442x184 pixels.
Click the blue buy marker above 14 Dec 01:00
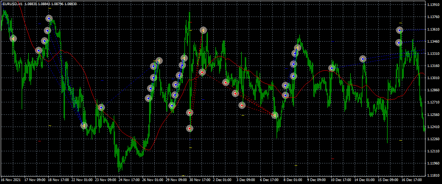pyautogui.click(x=363, y=59)
